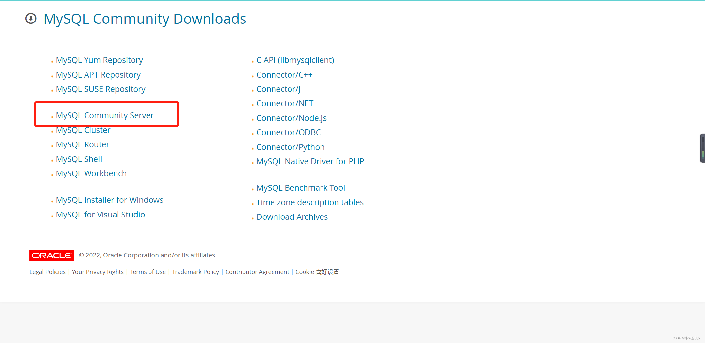Open C API (libmysqlclient) link
Screen dimensions: 705x343
tap(295, 60)
